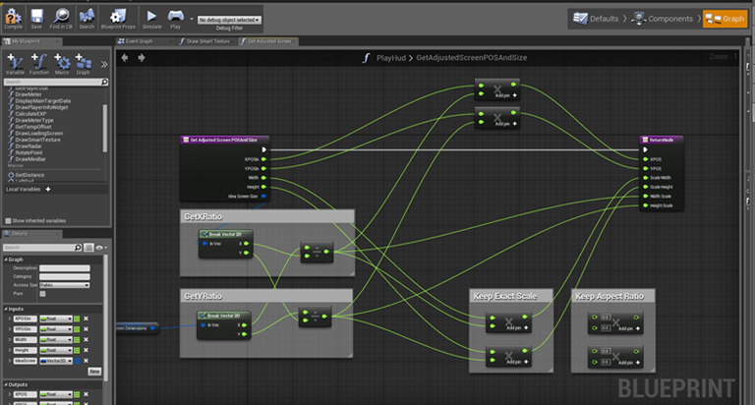
Task: Select CalculateEXP function
Action: (30, 114)
